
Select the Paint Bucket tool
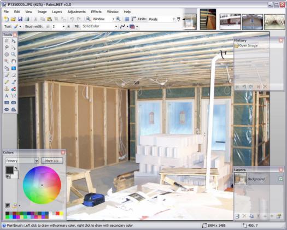pos(7,68)
